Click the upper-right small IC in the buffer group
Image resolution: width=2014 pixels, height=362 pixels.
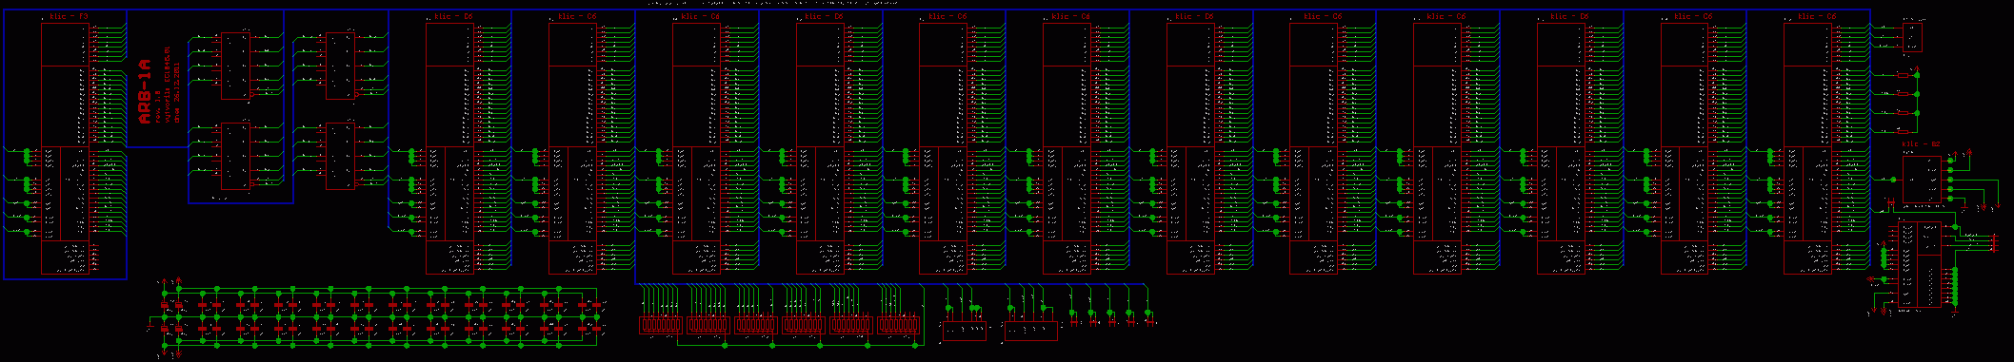click(341, 66)
